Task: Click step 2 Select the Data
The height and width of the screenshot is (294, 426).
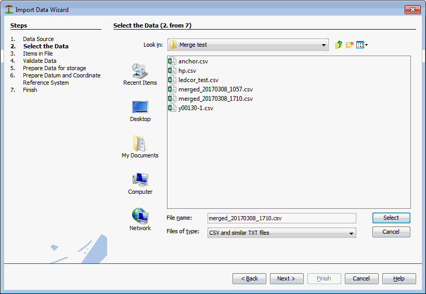Action: [46, 46]
